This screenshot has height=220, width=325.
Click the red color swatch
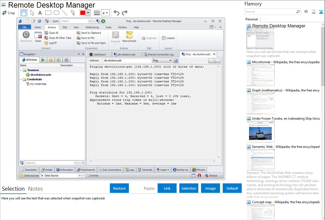click(83, 13)
